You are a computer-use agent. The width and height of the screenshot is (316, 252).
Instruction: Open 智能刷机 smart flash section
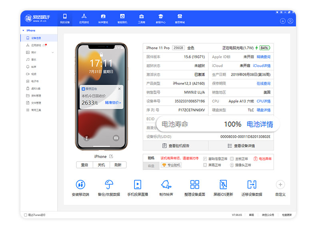click(122, 18)
